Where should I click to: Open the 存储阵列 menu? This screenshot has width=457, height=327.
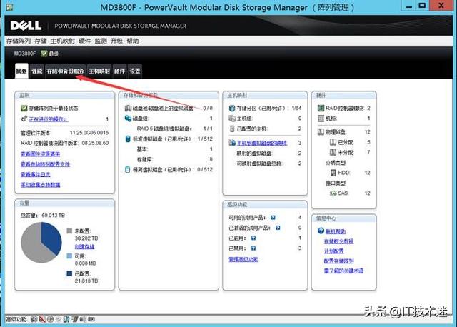point(19,41)
